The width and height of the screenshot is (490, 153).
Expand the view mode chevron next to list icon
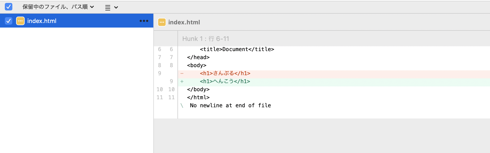tap(116, 7)
